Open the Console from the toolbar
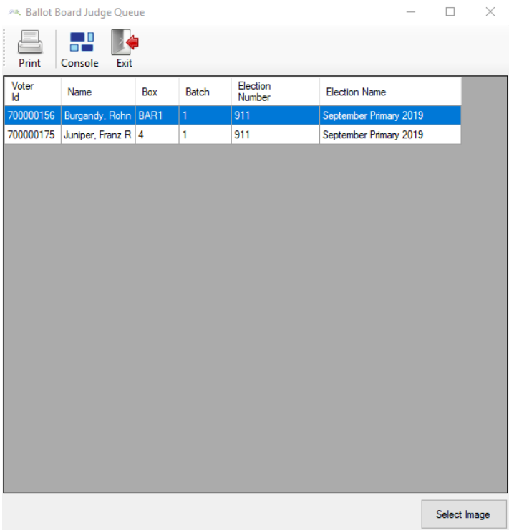509x530 pixels. (x=79, y=49)
